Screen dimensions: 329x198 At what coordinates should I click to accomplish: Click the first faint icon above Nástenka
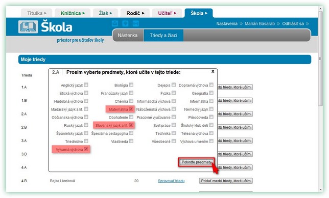pos(115,23)
